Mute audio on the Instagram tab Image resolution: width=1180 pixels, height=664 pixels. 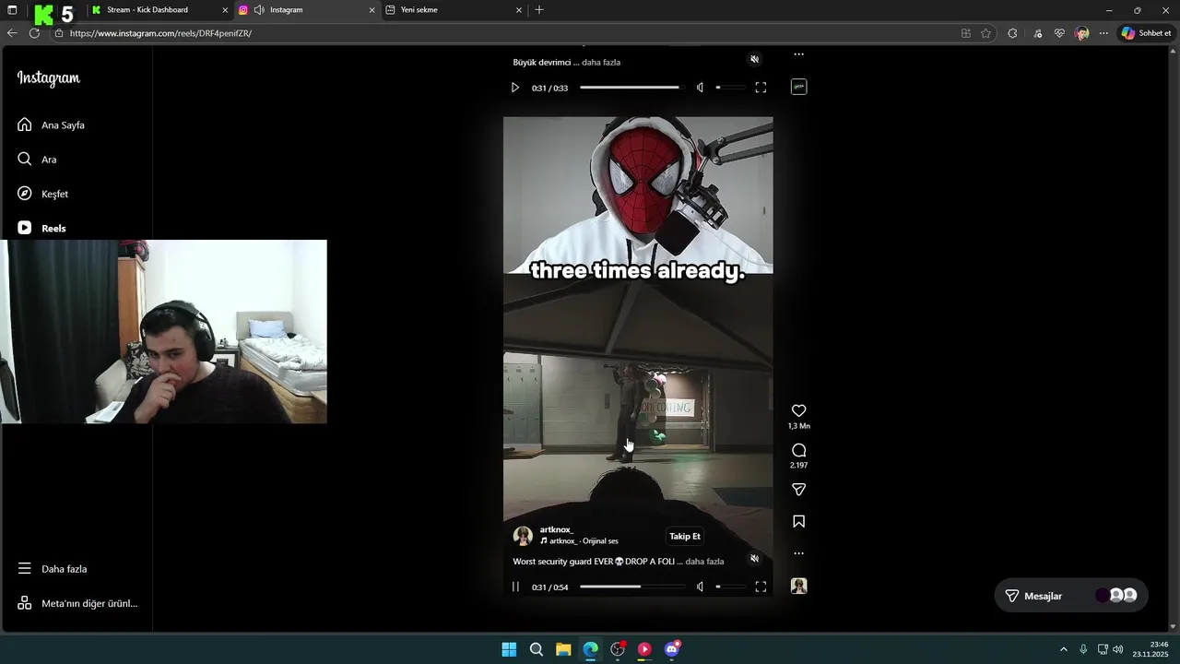(259, 10)
